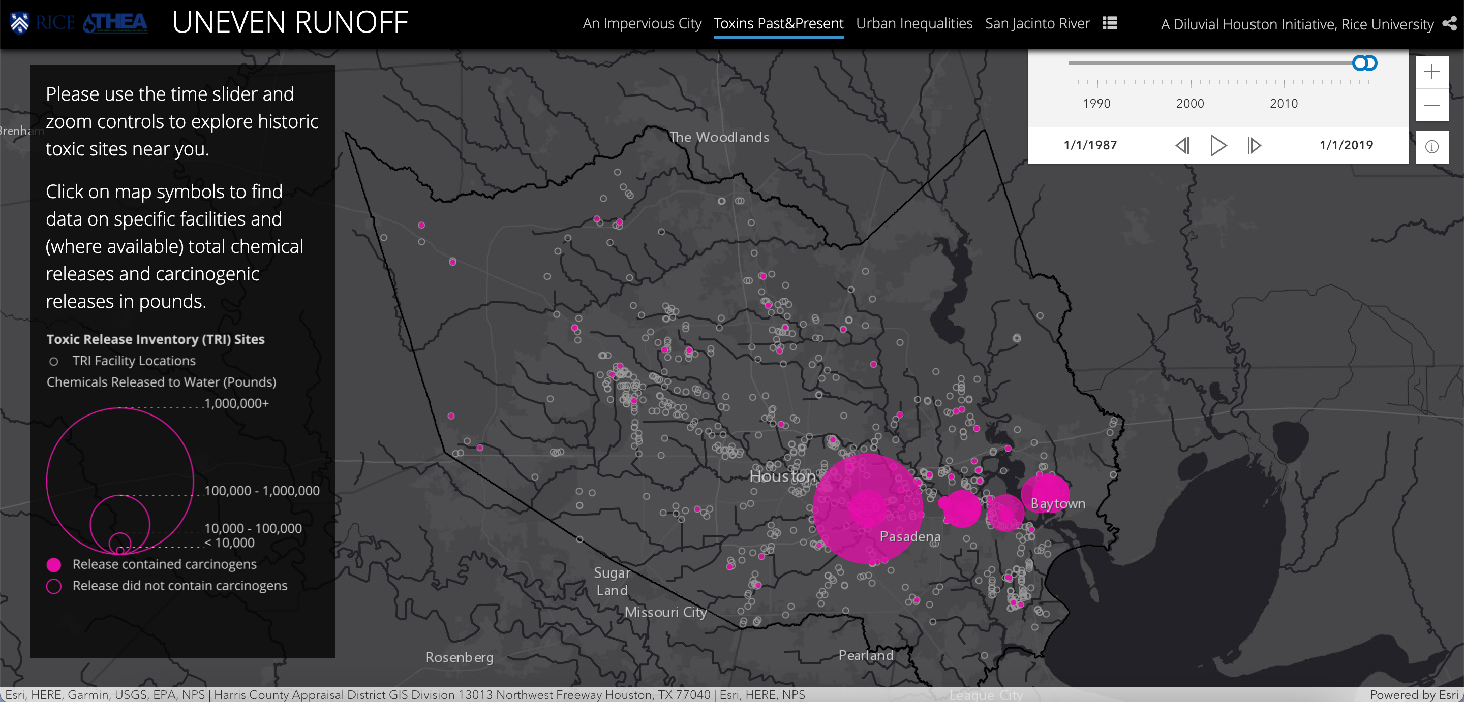Screen dimensions: 1464x702
Task: Click the < 10,000 legend label
Action: [x=230, y=543]
